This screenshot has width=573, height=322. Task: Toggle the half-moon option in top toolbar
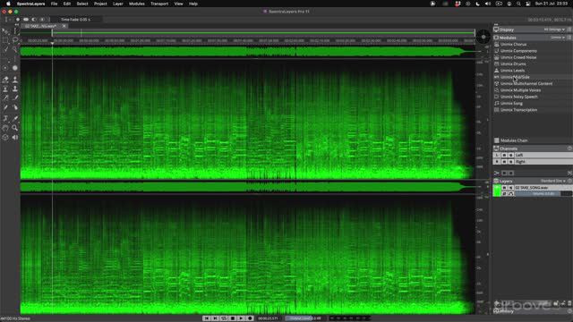coord(34,20)
